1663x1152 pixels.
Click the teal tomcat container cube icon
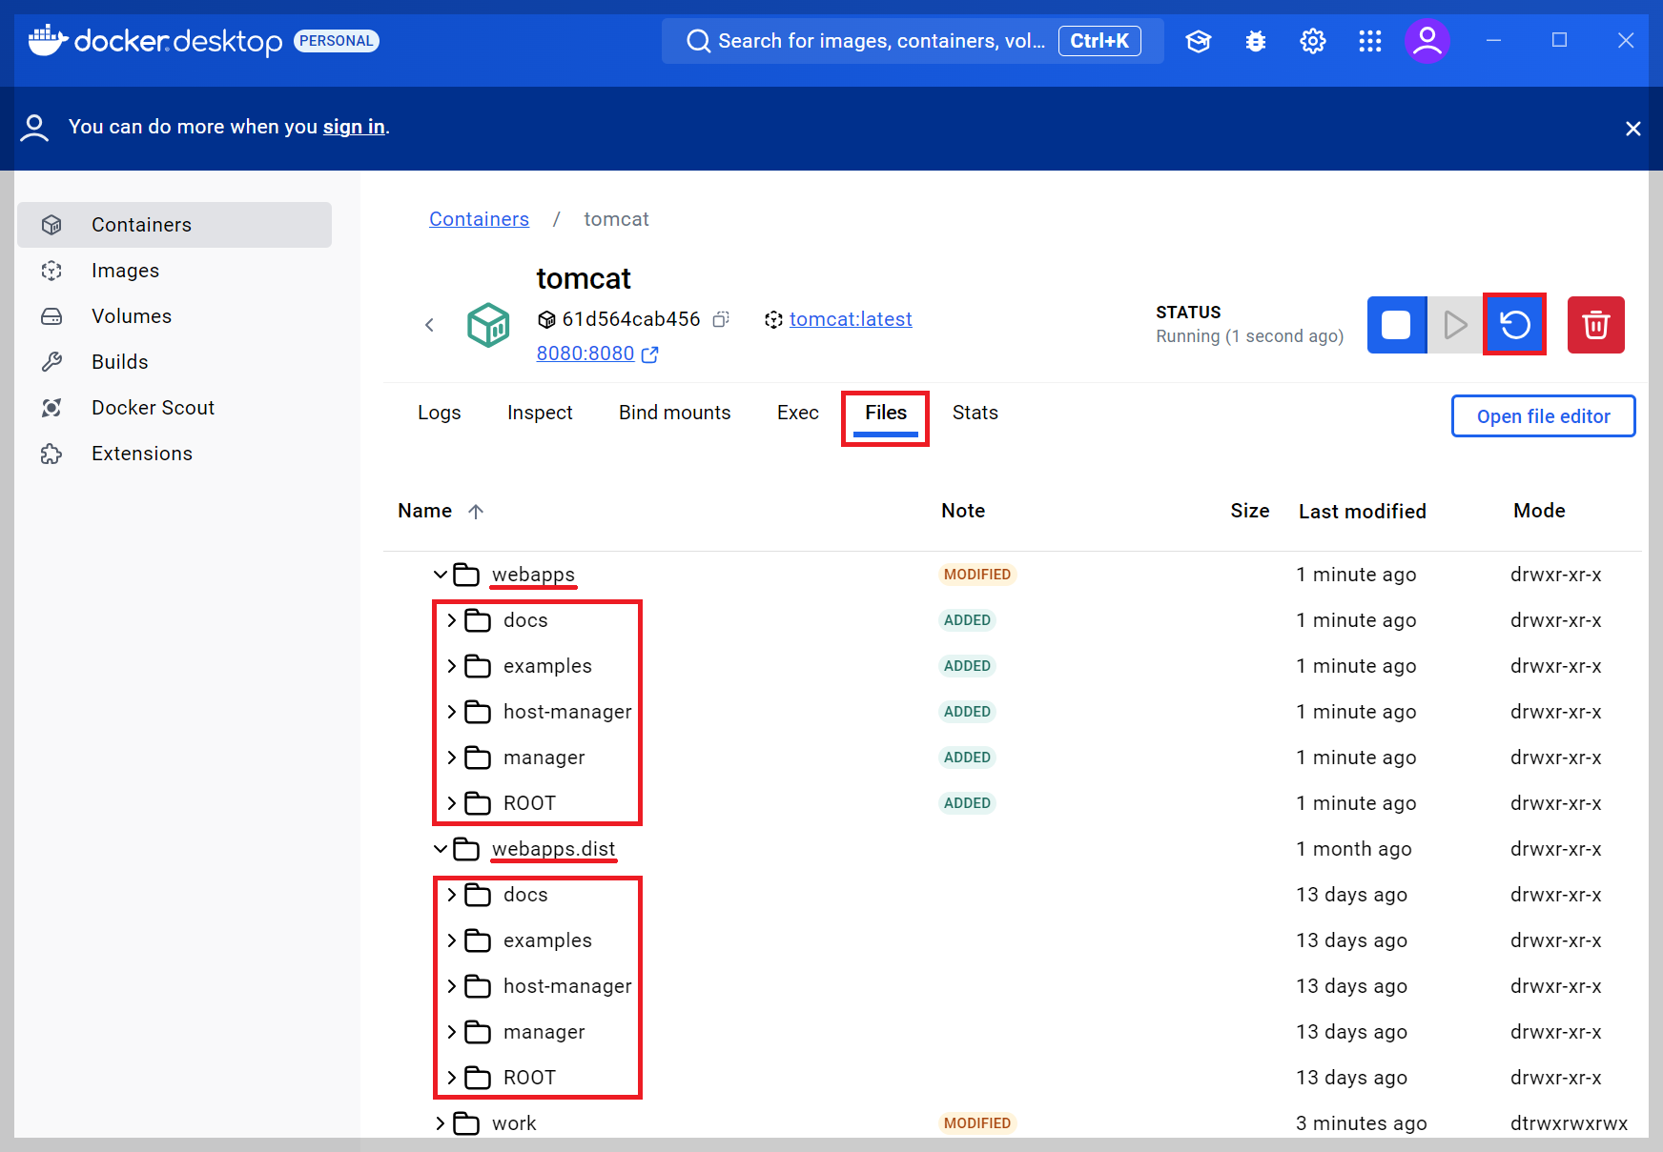pyautogui.click(x=488, y=325)
